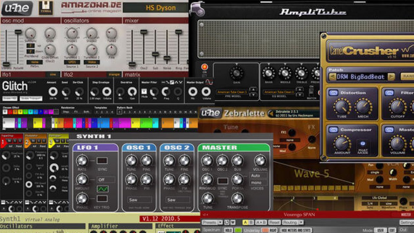Select square filter shape icon in Glitch Master Filter
This screenshot has width=414, height=233.
172,82
